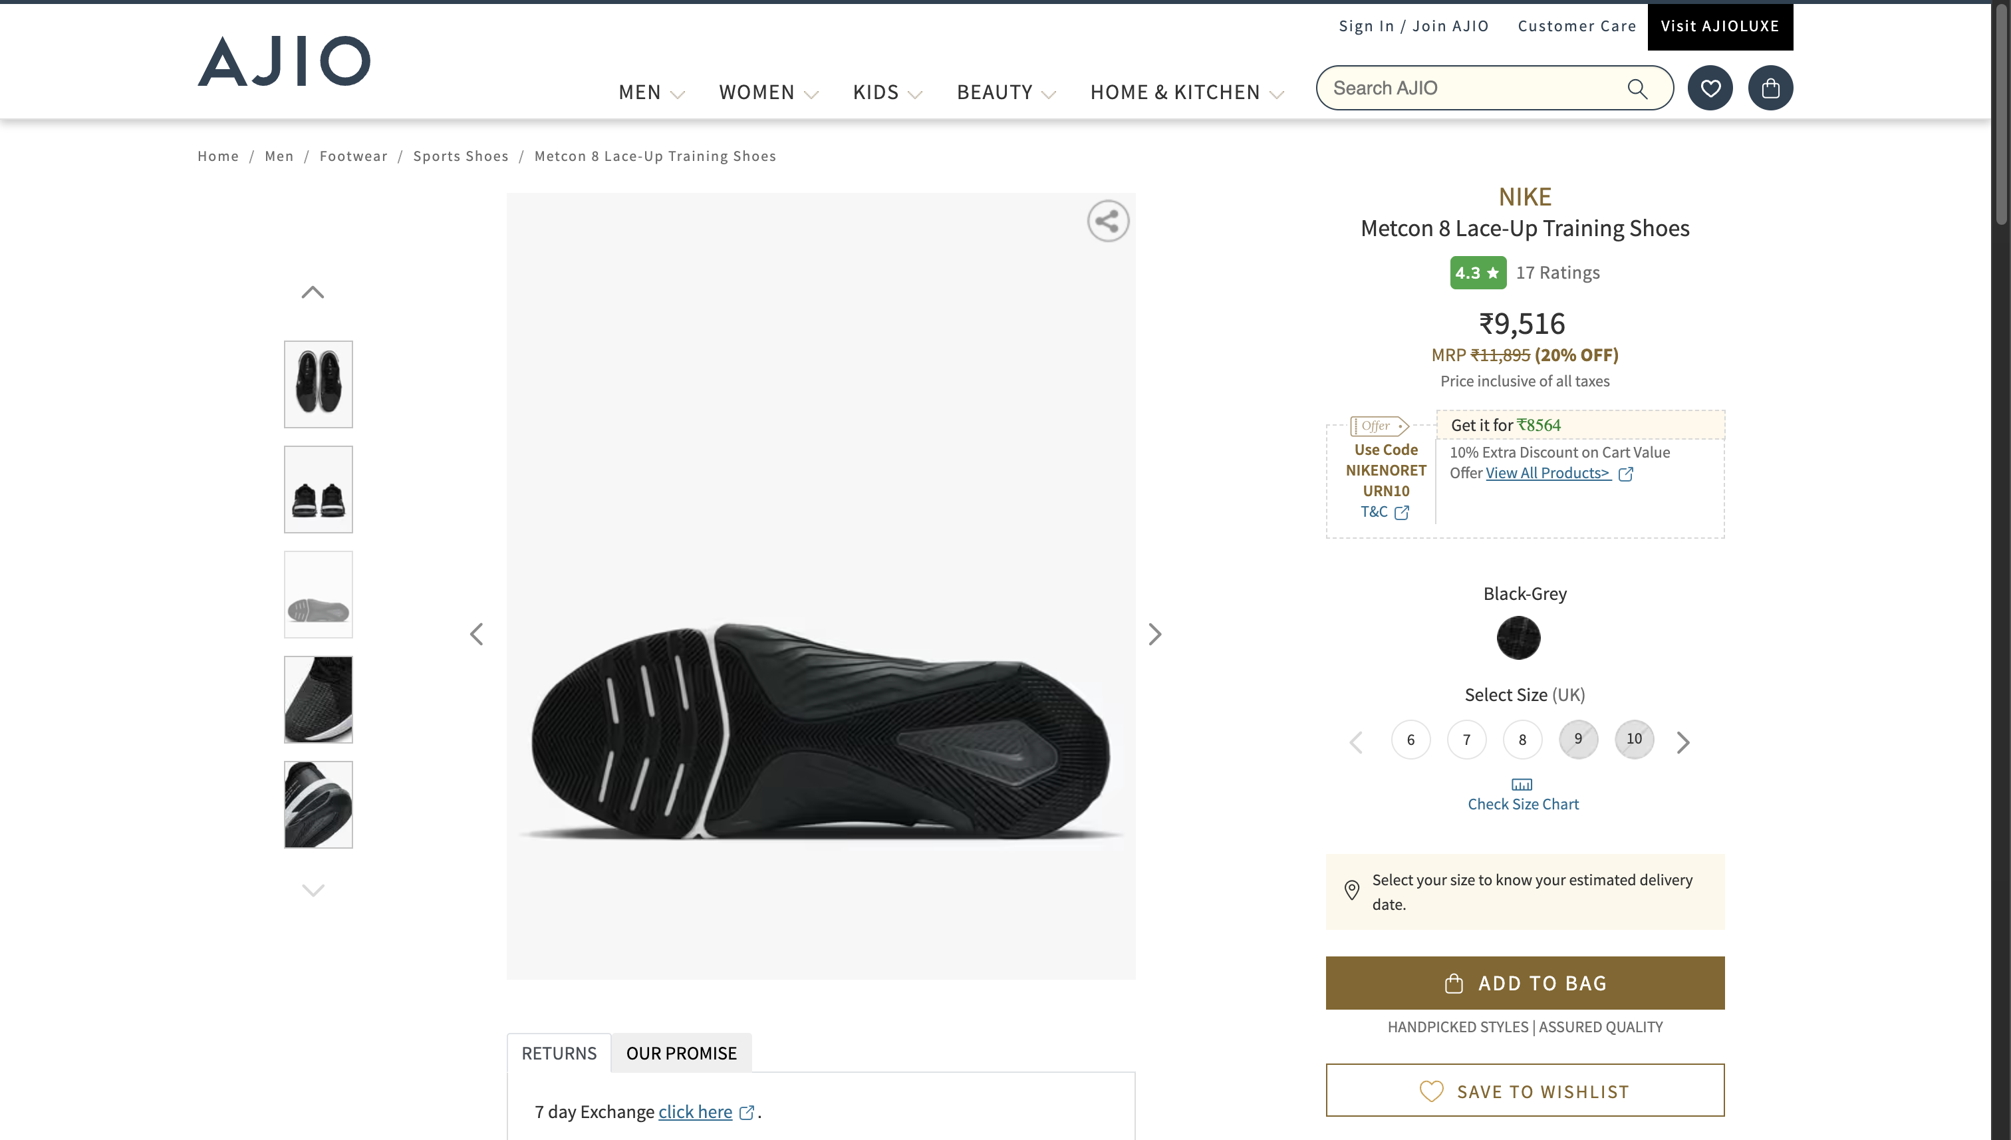Open Check Size Chart link
2011x1140 pixels.
click(1522, 804)
